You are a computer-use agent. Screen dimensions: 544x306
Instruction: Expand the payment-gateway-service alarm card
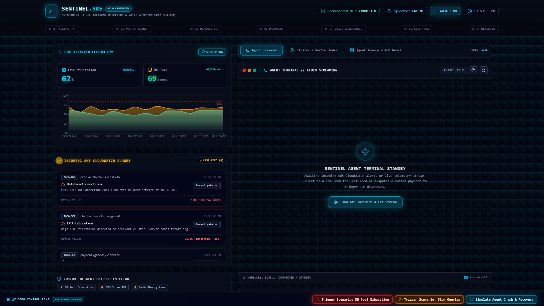click(x=141, y=255)
